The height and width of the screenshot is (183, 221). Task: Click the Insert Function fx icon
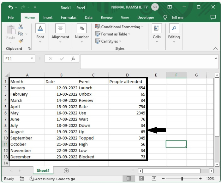click(x=73, y=58)
